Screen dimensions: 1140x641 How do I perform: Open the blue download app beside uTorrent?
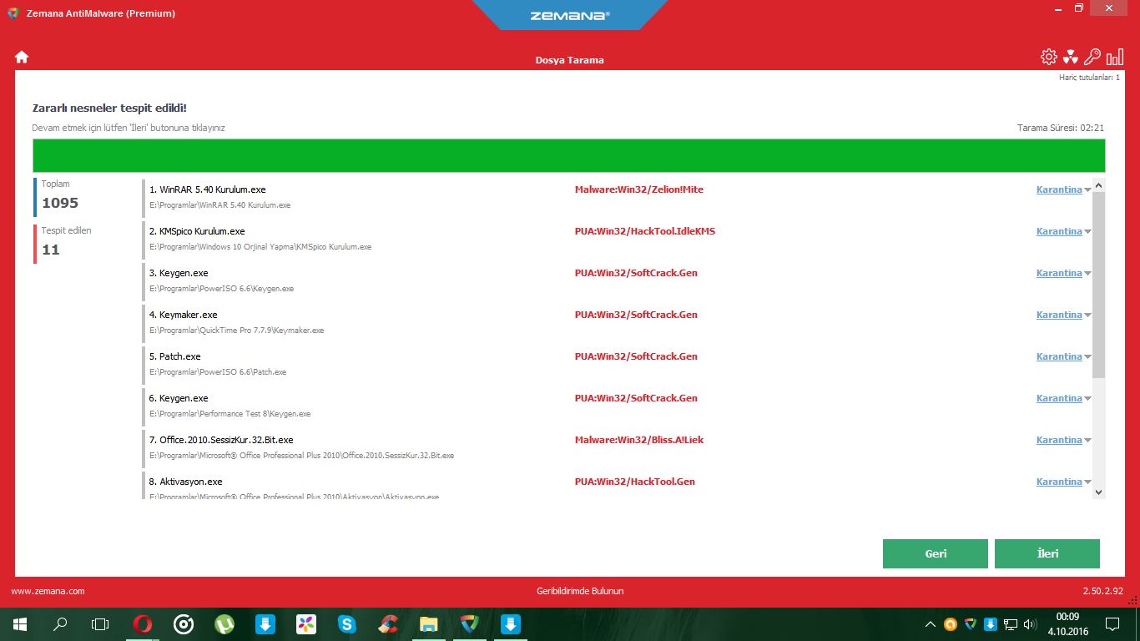(x=265, y=623)
